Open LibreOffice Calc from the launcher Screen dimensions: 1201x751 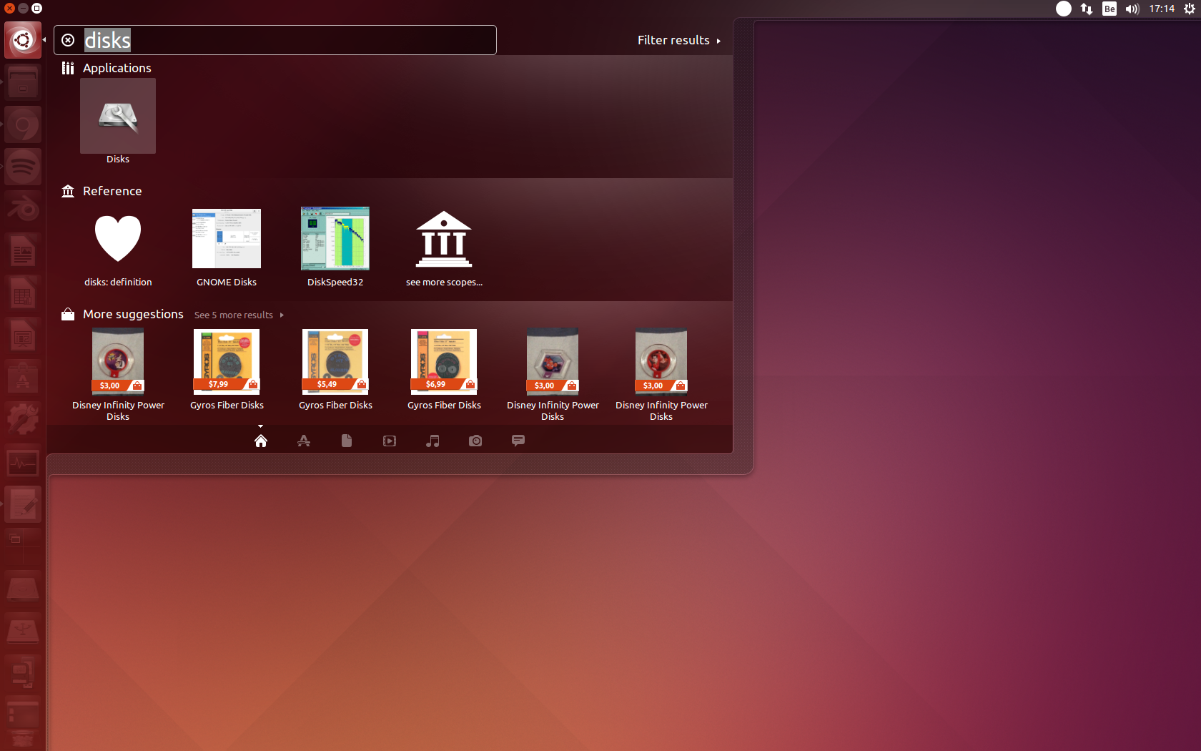[23, 293]
